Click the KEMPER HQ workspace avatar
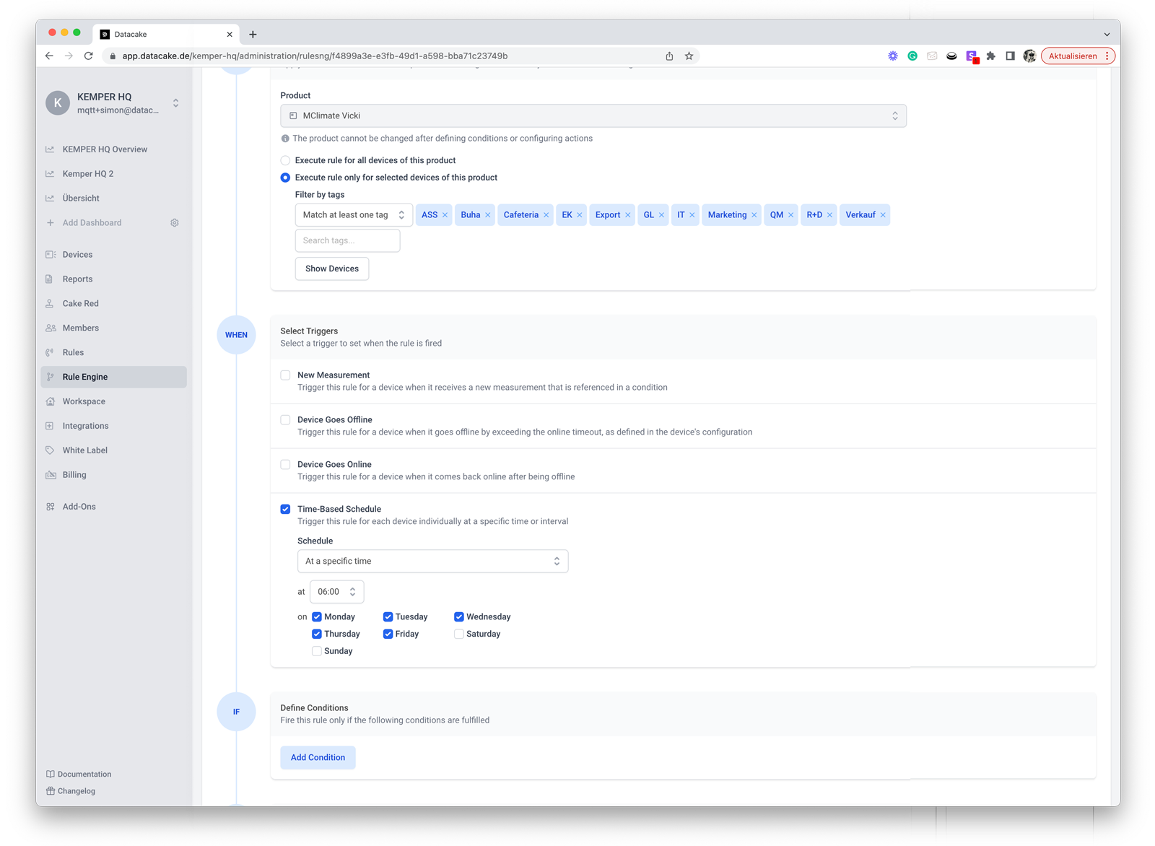The width and height of the screenshot is (1155, 846). click(x=58, y=103)
